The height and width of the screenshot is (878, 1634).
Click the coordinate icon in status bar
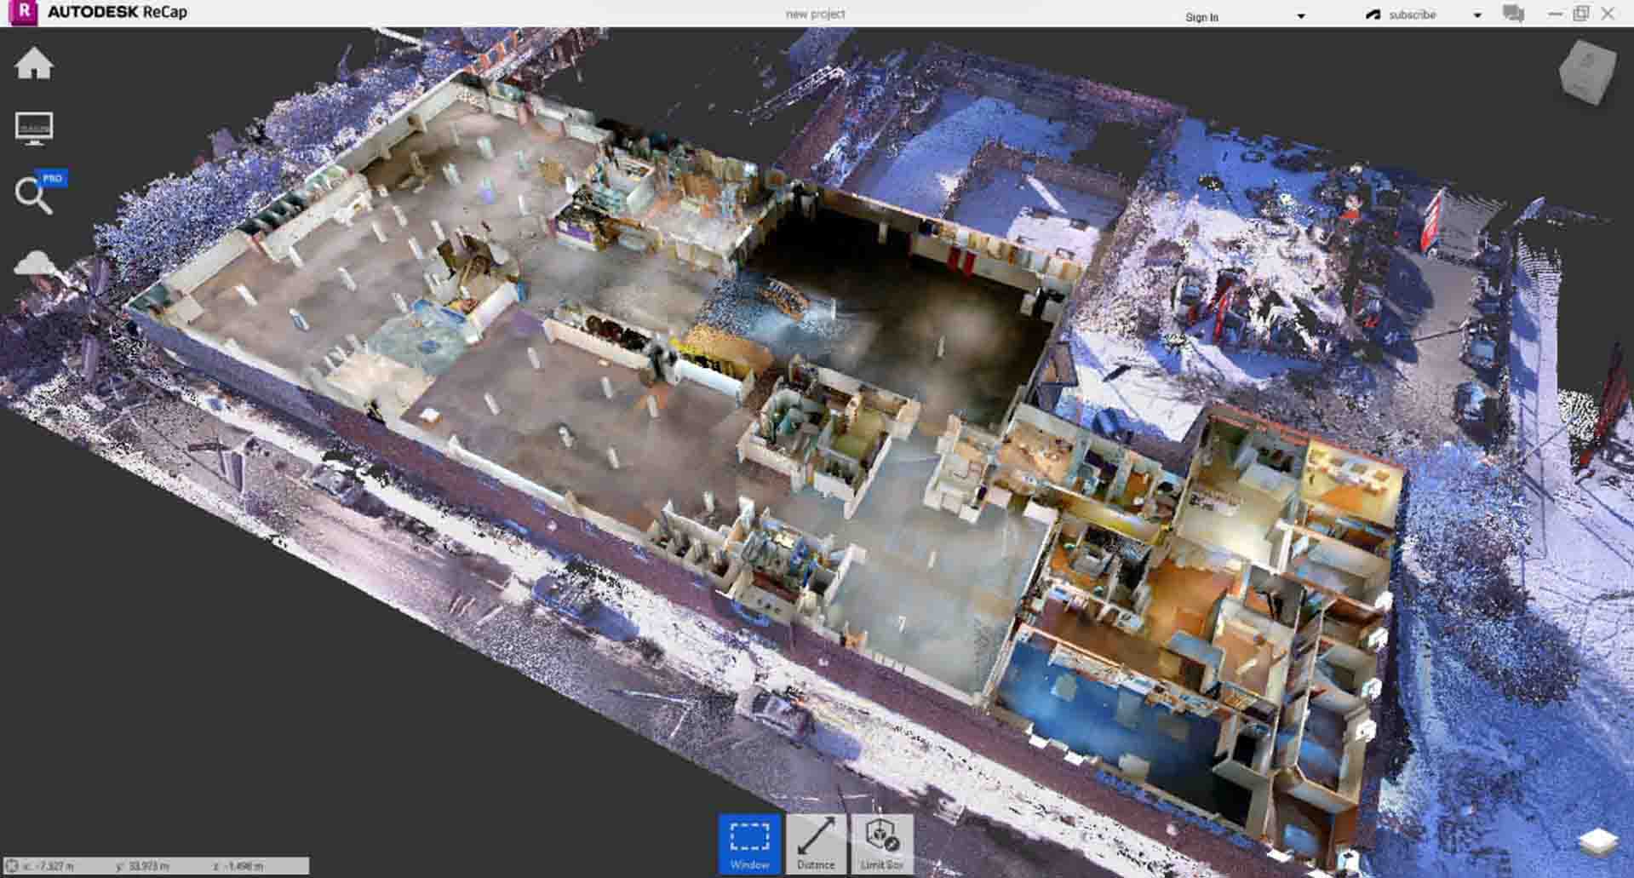[x=12, y=866]
